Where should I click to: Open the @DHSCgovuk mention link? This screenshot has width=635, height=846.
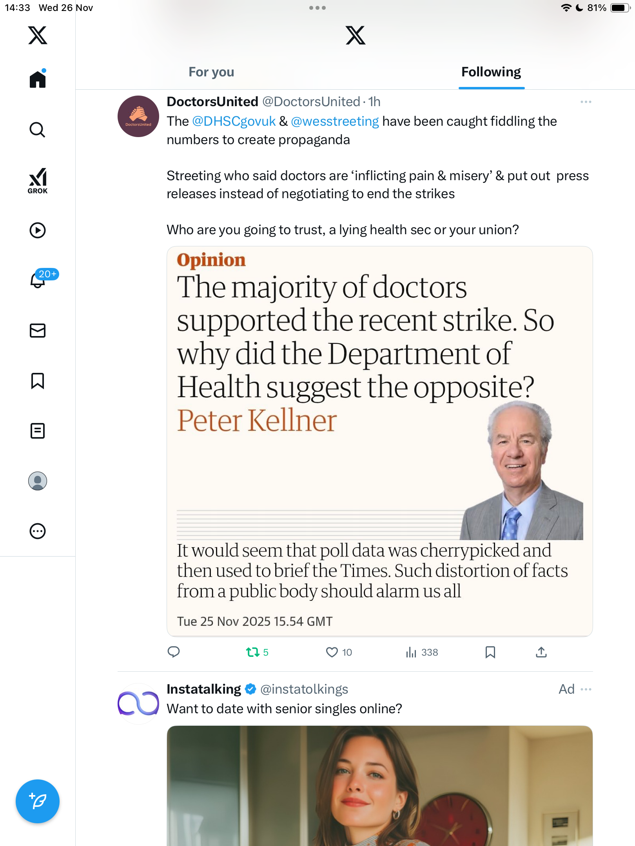pyautogui.click(x=234, y=121)
